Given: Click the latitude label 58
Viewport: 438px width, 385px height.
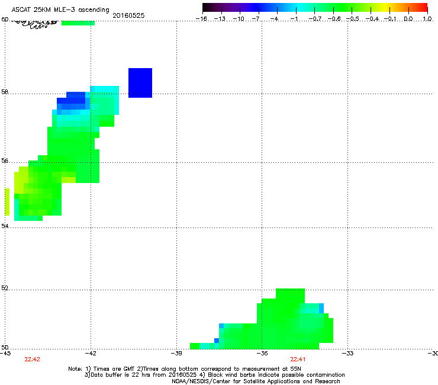Looking at the screenshot, I should [5, 92].
